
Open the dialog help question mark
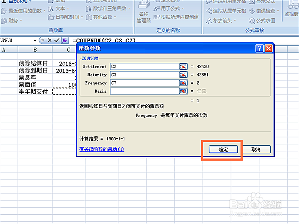[259, 49]
